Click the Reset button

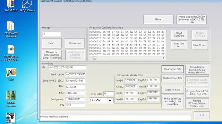(158, 19)
